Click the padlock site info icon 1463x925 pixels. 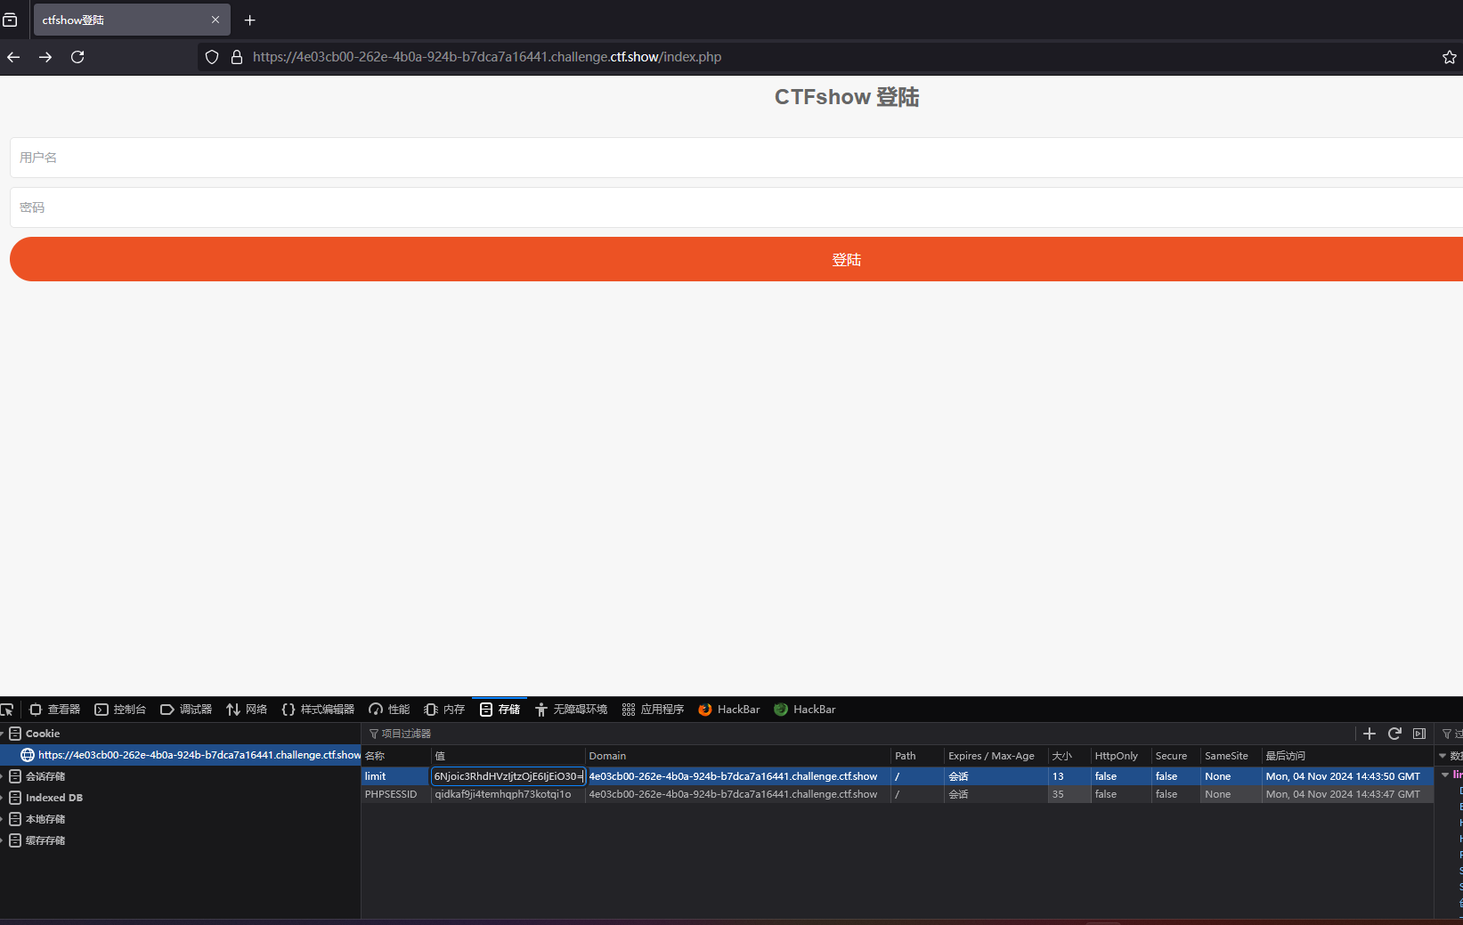point(237,57)
